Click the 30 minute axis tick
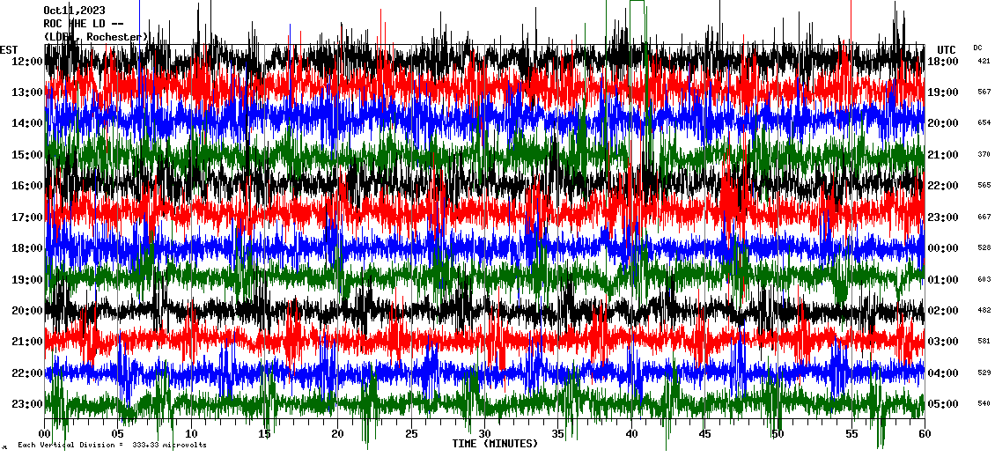The height and width of the screenshot is (457, 995). [484, 434]
